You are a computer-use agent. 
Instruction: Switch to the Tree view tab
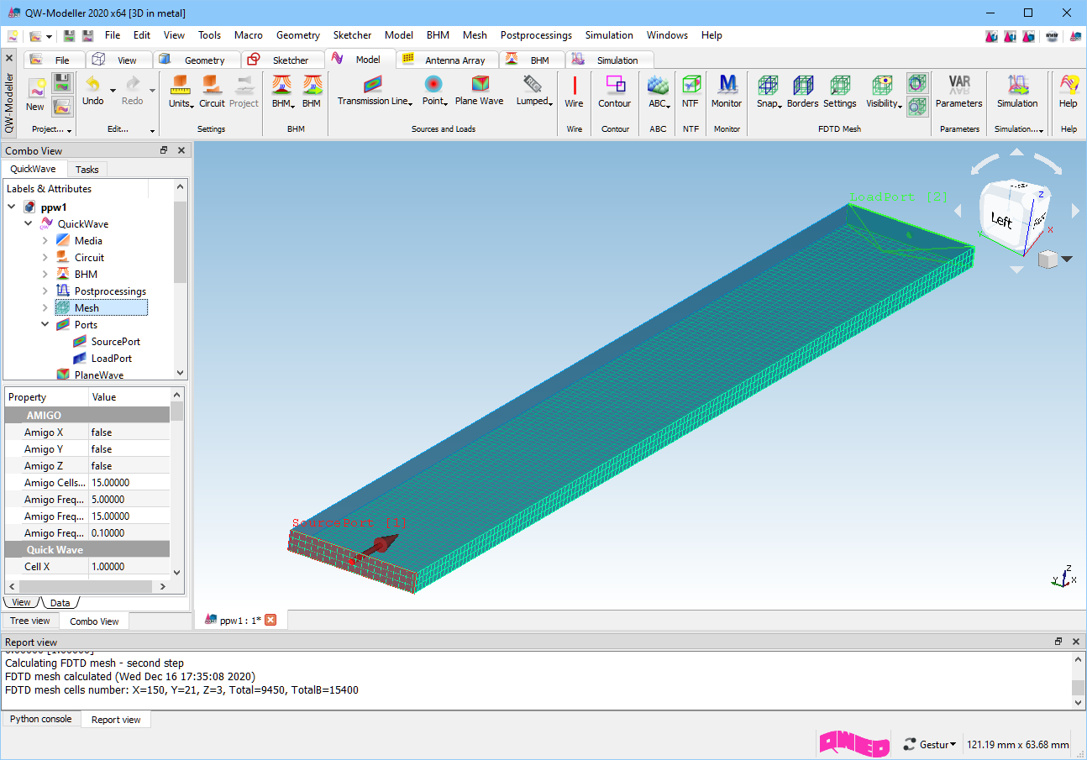tap(29, 621)
